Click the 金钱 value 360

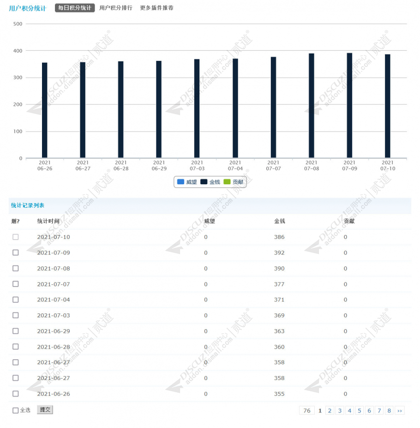pyautogui.click(x=279, y=347)
